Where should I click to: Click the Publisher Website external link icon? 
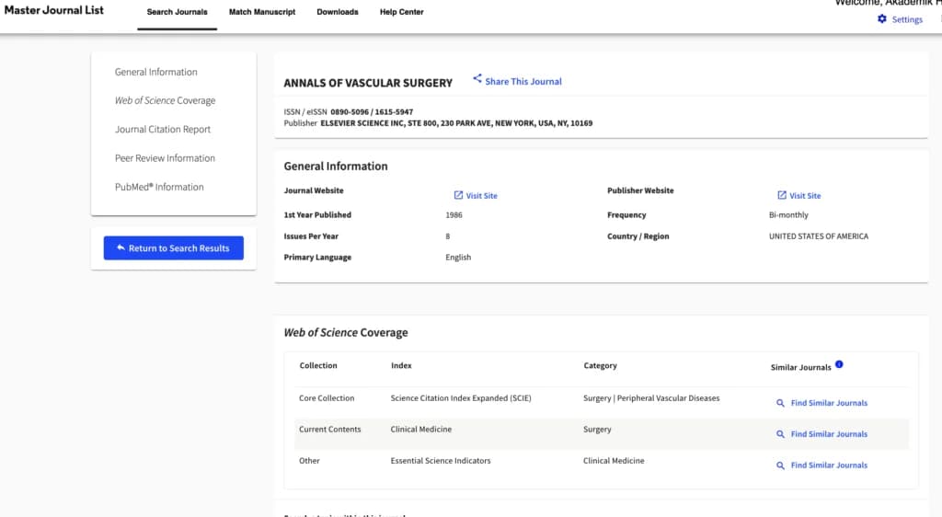click(782, 195)
